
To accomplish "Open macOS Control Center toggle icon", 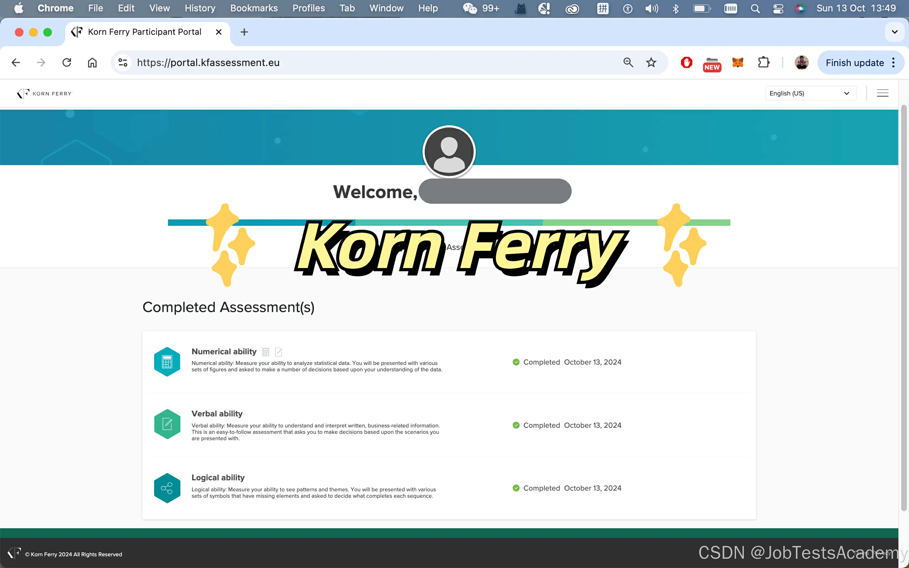I will (x=778, y=8).
